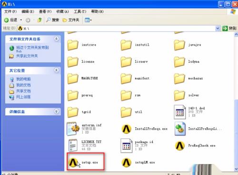The height and width of the screenshot is (175, 238).
Task: Select the package.id file icon
Action: 127,145
